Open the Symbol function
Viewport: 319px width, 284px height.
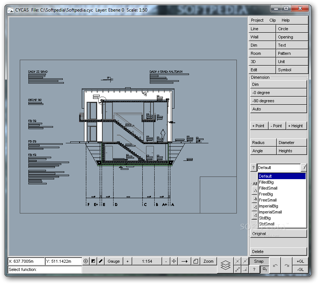[x=292, y=70]
